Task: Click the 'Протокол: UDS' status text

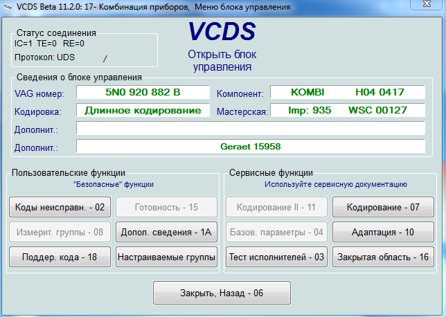Action: (44, 57)
